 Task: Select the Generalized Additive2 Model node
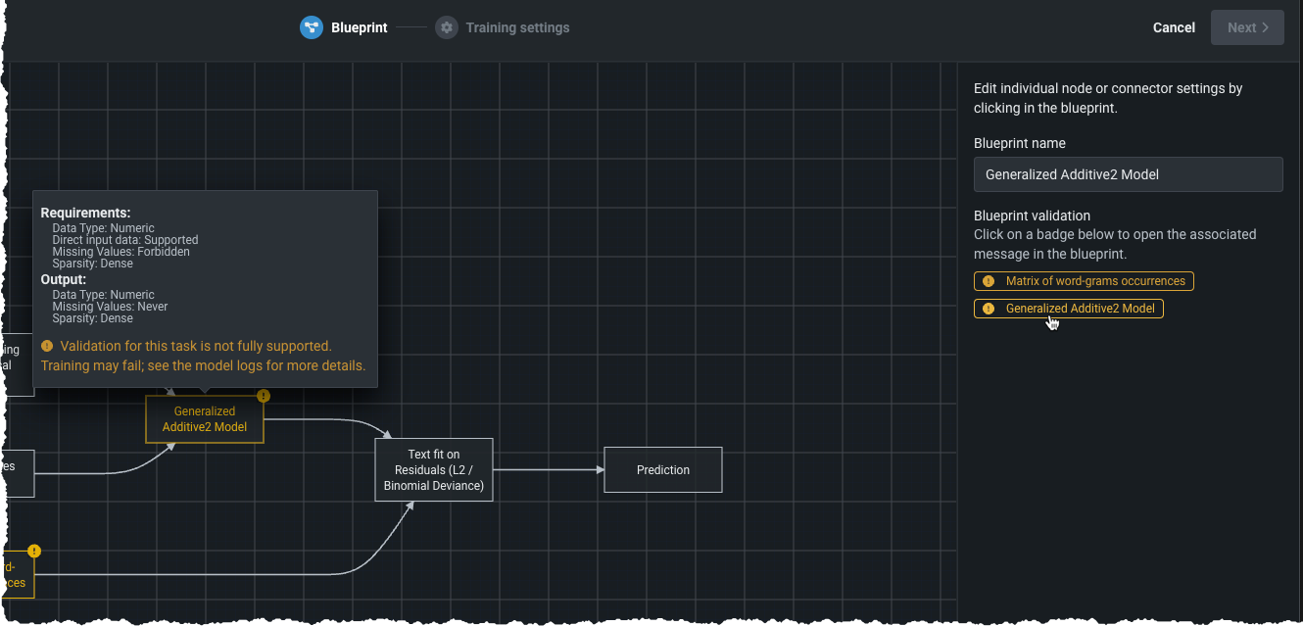click(204, 420)
